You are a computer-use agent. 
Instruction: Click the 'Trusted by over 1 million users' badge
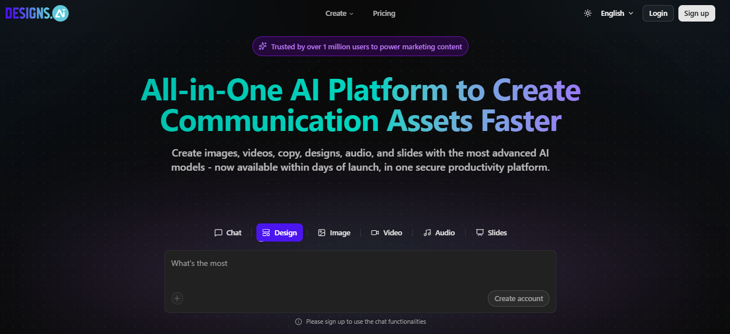(x=366, y=46)
